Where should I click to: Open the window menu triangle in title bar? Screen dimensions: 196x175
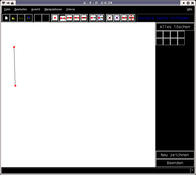[x=4, y=3]
